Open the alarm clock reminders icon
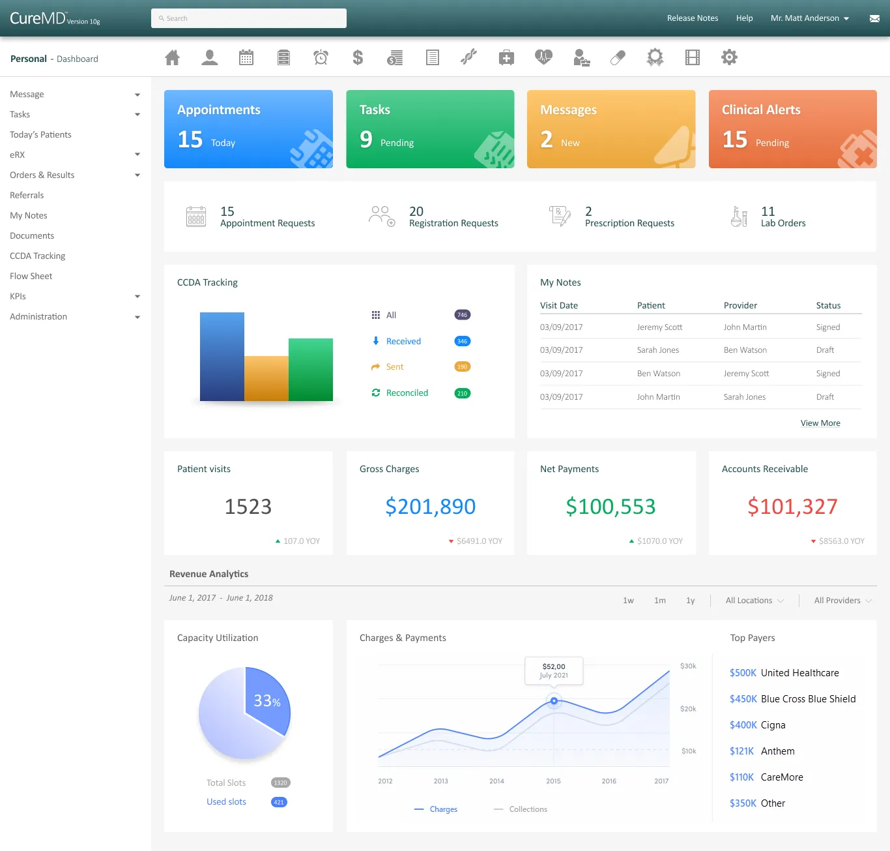 click(321, 58)
